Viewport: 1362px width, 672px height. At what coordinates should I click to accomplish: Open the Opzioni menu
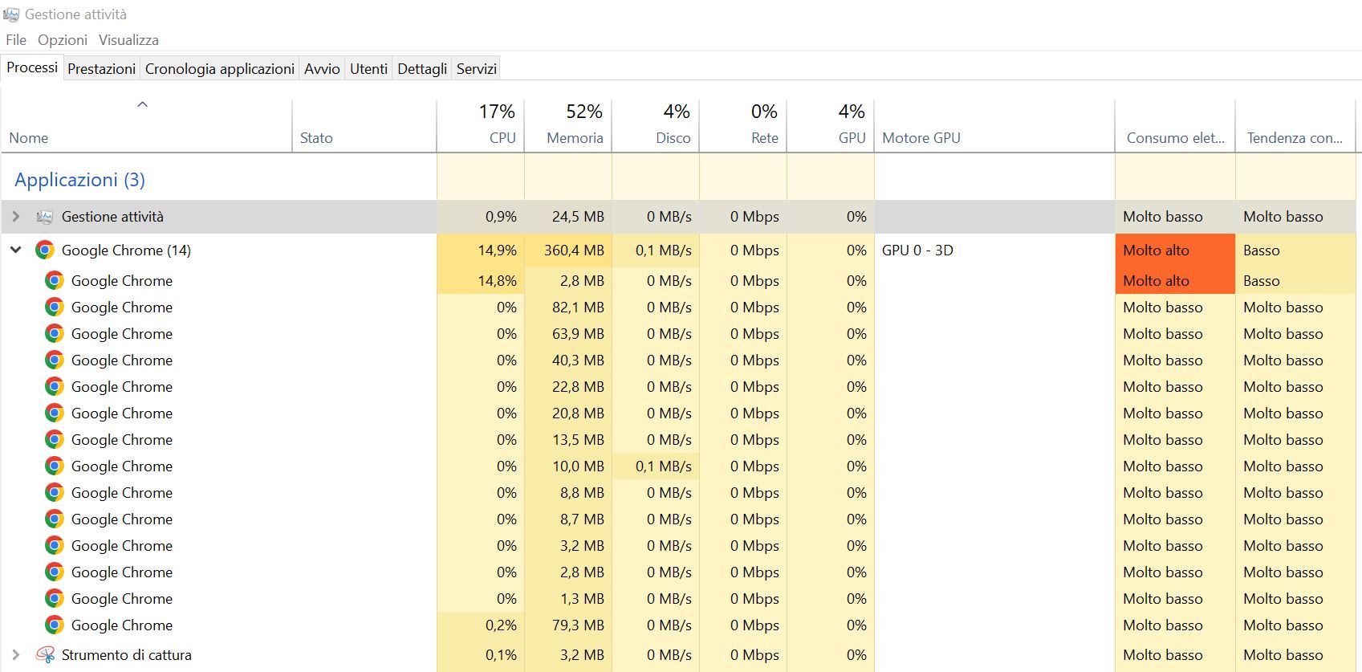pos(63,40)
